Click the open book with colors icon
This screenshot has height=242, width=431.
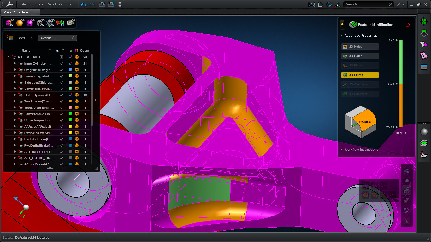click(70, 23)
